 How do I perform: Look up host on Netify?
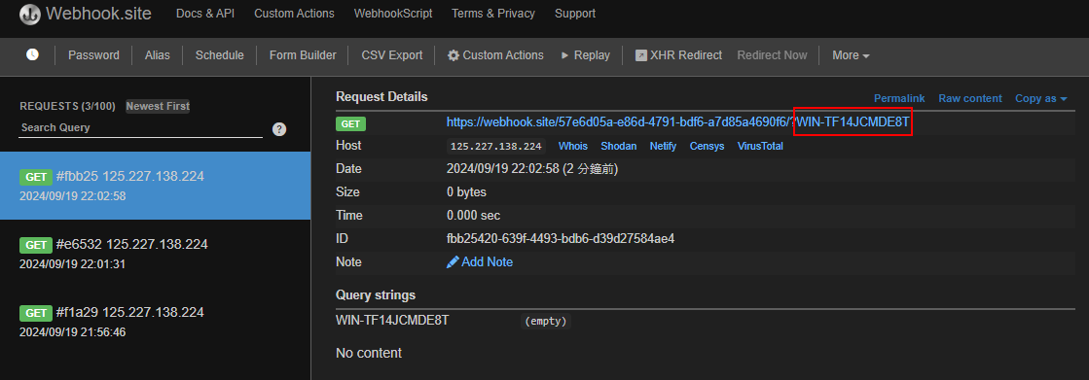[664, 147]
